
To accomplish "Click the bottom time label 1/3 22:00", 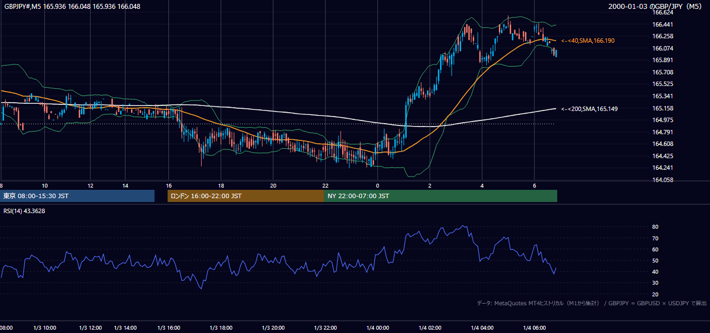I will click(326, 328).
